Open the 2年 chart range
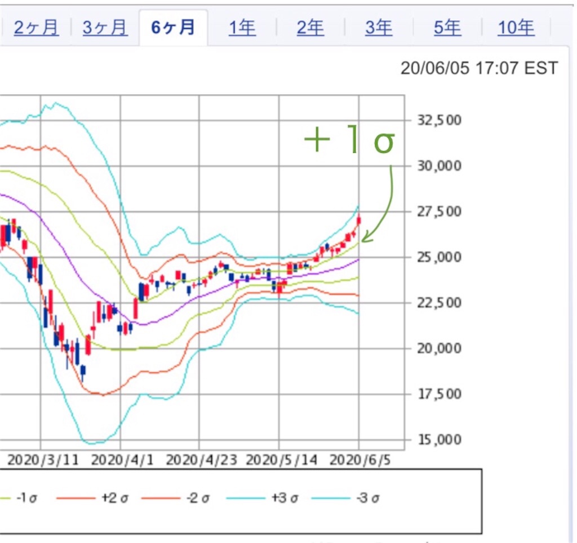The height and width of the screenshot is (543, 577). 310,28
